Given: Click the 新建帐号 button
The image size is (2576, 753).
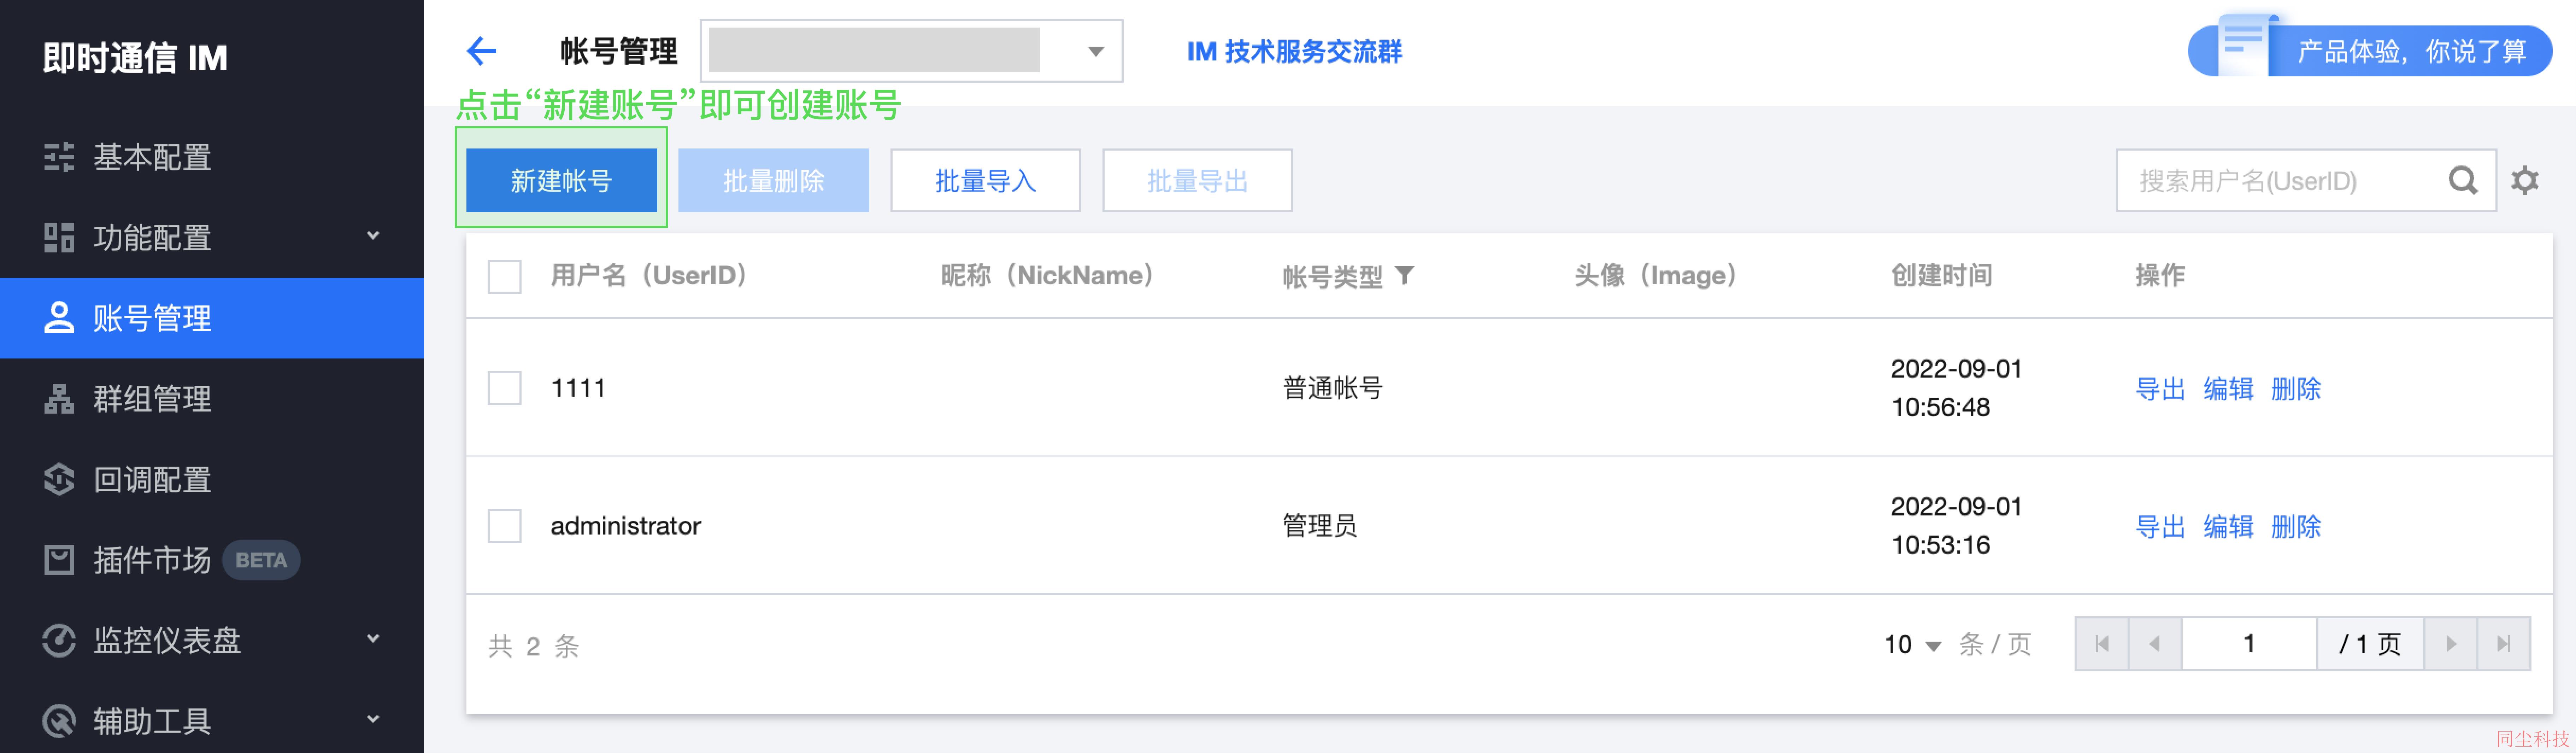Looking at the screenshot, I should tap(561, 180).
